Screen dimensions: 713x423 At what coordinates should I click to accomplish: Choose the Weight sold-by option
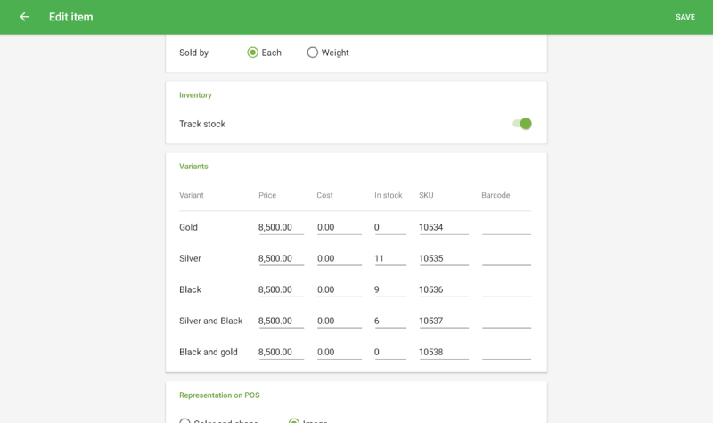[313, 53]
